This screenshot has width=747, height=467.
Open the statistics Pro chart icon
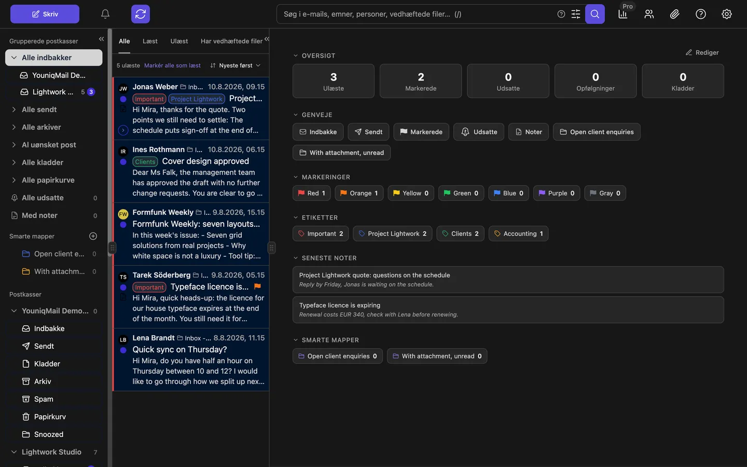(x=623, y=14)
